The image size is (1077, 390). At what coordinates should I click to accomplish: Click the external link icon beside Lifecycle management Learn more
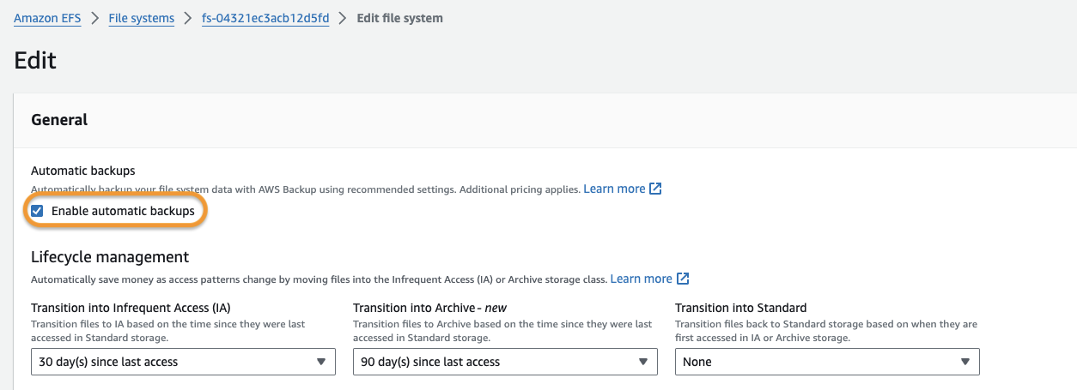[x=683, y=279]
